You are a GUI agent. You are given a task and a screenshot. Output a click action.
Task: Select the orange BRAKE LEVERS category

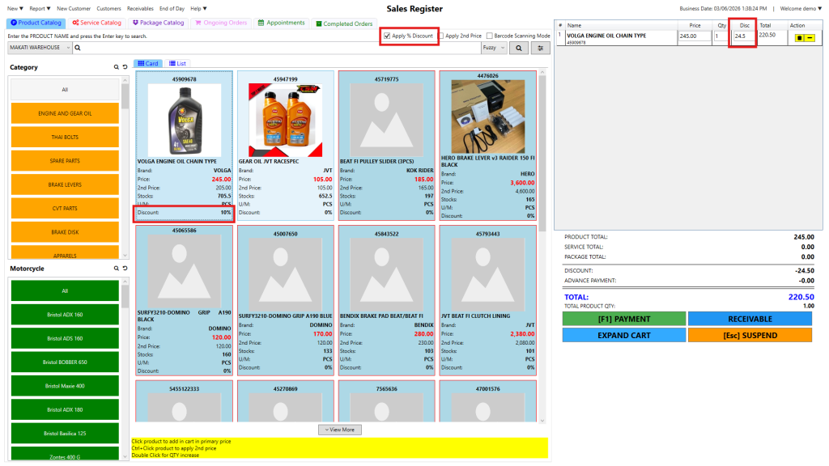[65, 184]
